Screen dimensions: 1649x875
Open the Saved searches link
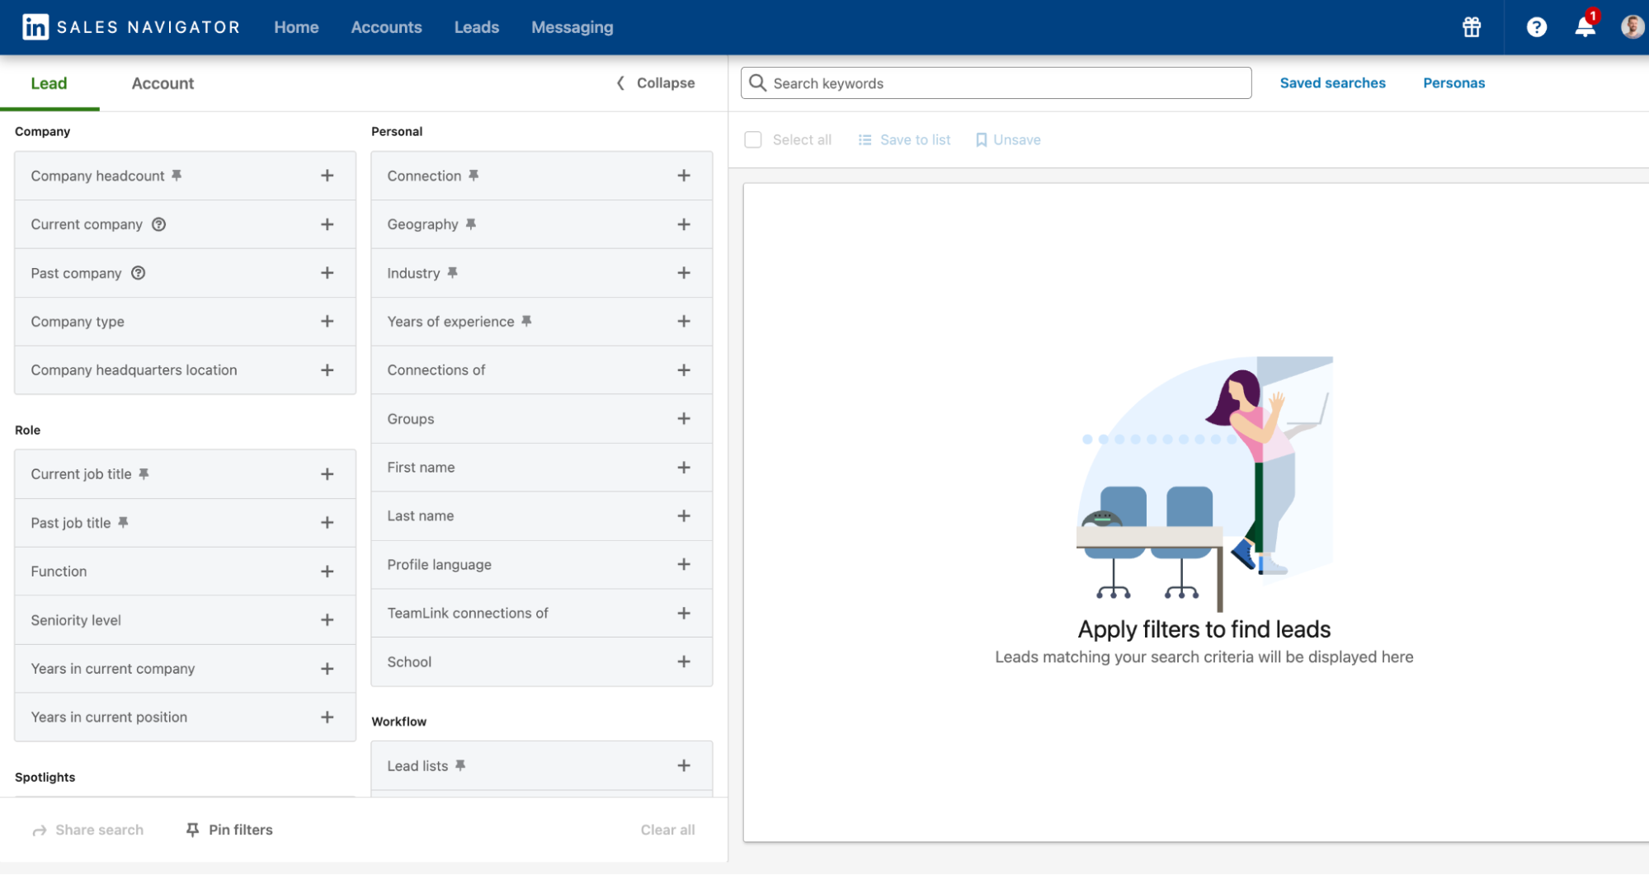tap(1332, 83)
